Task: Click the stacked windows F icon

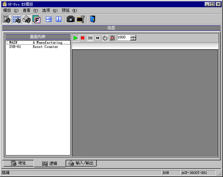Action: coord(37,19)
